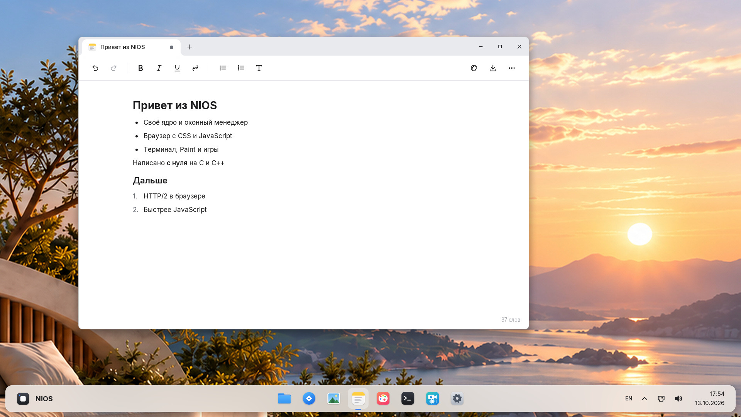The image size is (741, 417).
Task: Open the text style (T) tool
Action: (259, 68)
